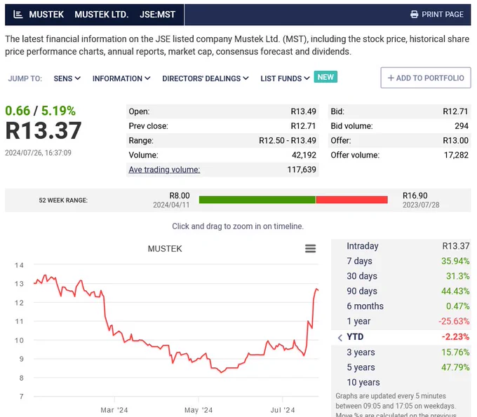Open DIRECTORS' DEALINGS dropdown

206,78
